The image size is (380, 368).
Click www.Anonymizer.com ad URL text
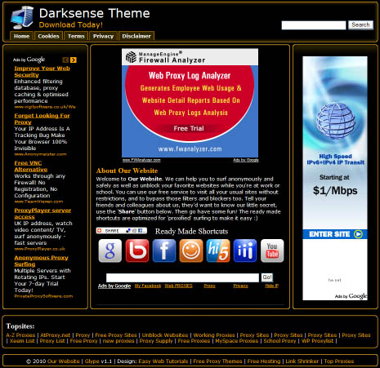pos(40,154)
